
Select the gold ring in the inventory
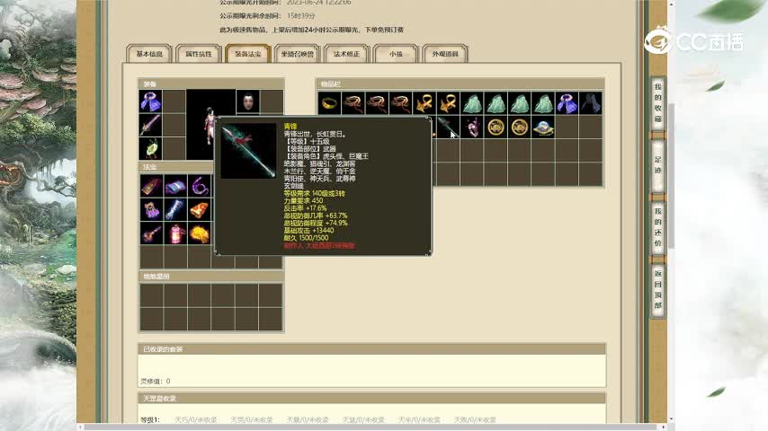pos(329,103)
